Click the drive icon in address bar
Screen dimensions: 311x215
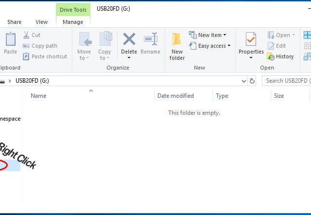pos(2,81)
